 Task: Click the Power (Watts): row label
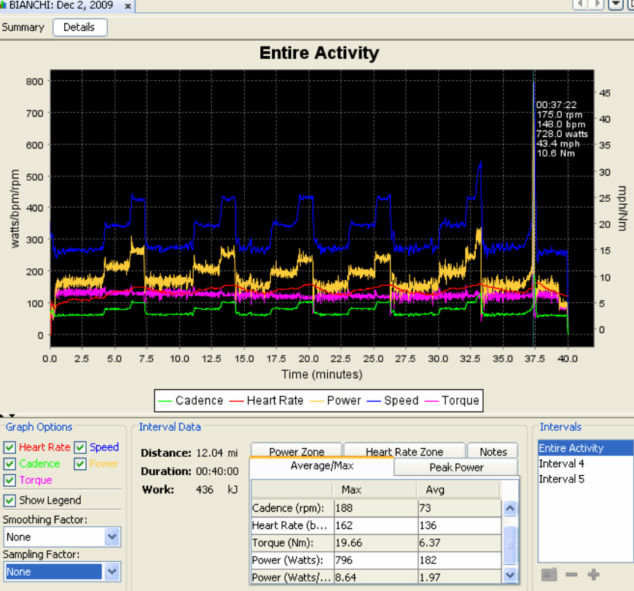click(293, 560)
